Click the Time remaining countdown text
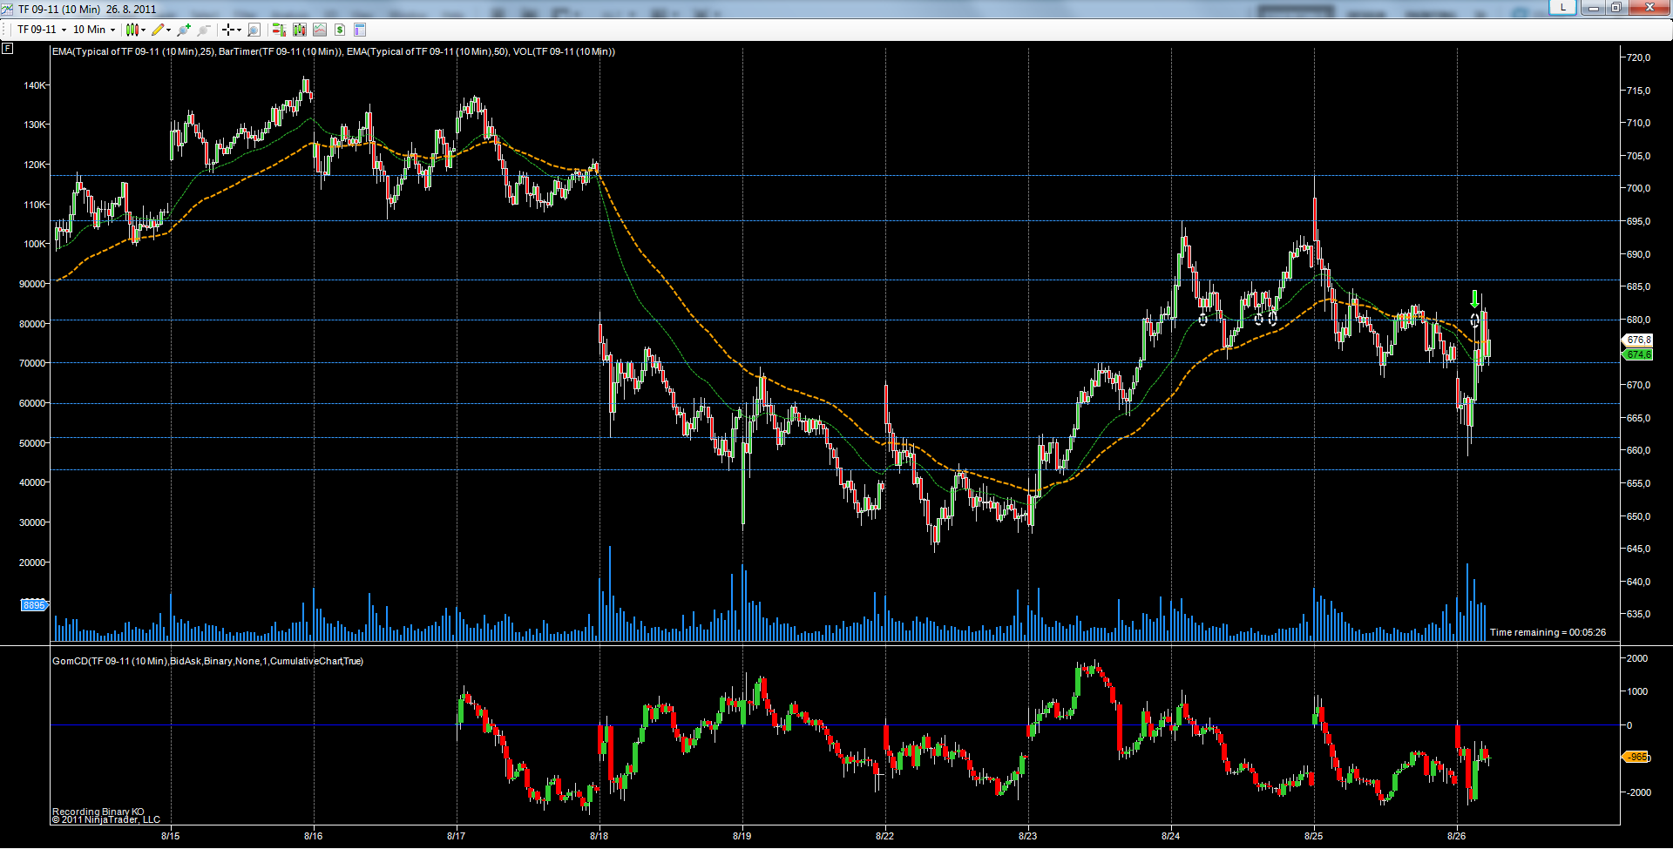Viewport: 1673px width, 849px height. (1548, 633)
